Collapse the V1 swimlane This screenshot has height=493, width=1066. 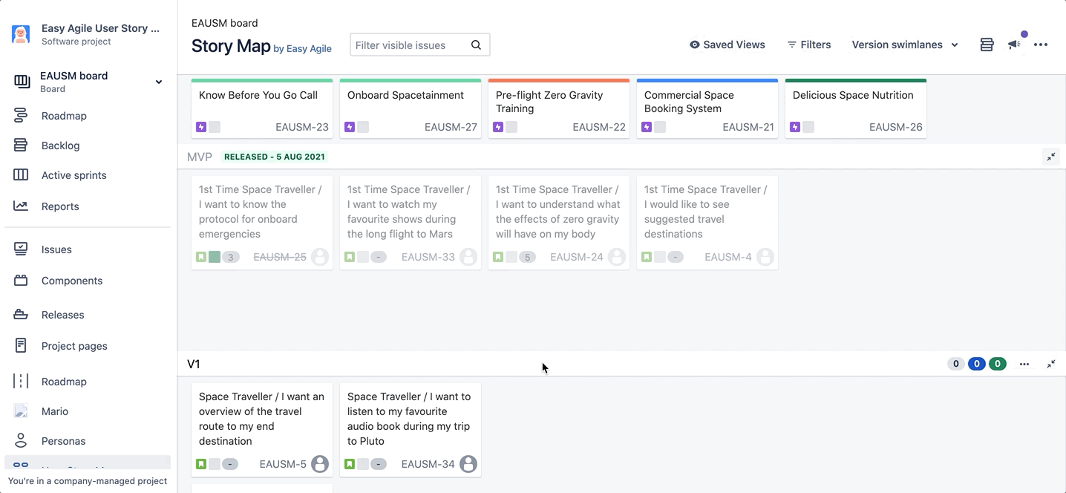pyautogui.click(x=1051, y=364)
